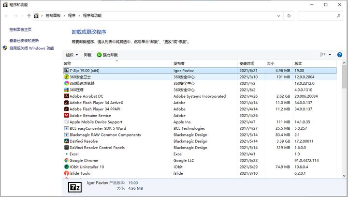348x197 pixels.
Task: Click Adobe Systems Incorporated publisher cell
Action: coord(200,96)
